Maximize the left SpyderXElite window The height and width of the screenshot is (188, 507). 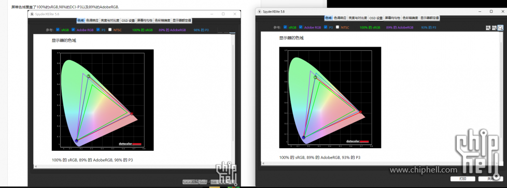click(x=223, y=14)
